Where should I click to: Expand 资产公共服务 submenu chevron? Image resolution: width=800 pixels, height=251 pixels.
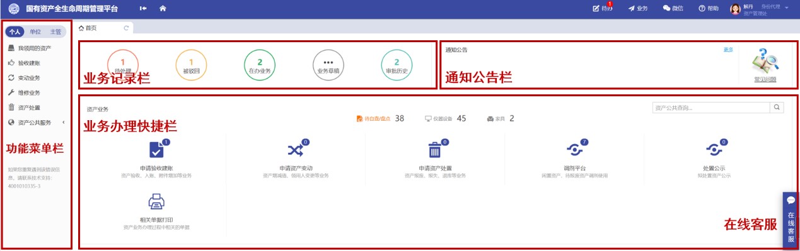click(x=63, y=122)
